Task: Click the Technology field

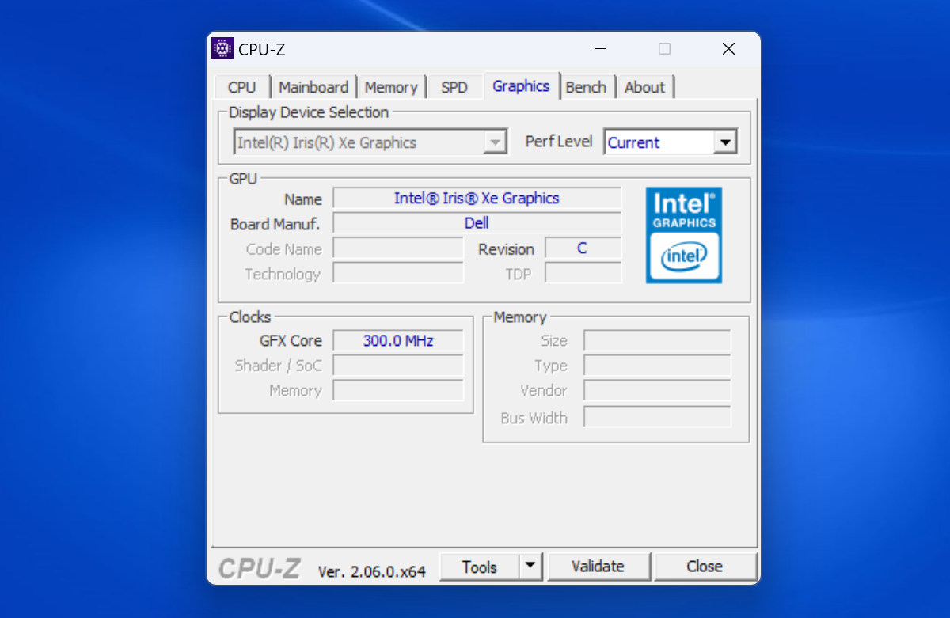Action: tap(398, 274)
